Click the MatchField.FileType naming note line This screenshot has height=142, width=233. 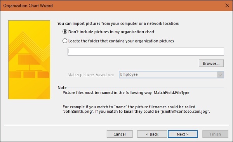pos(126,93)
